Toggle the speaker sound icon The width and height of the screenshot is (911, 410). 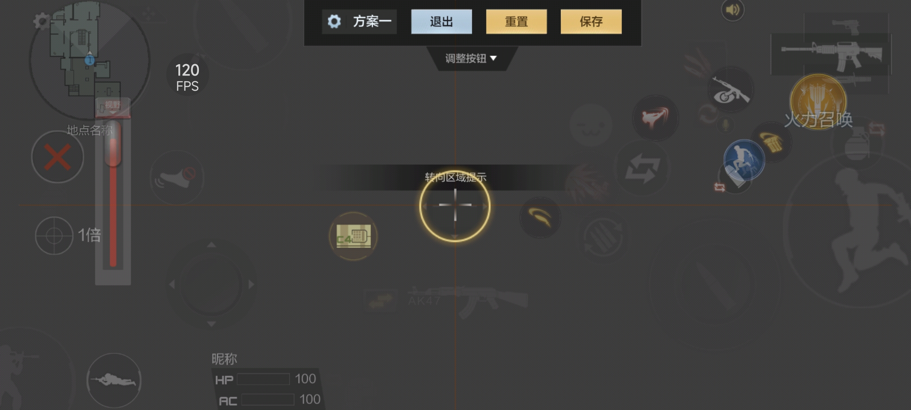click(x=733, y=10)
